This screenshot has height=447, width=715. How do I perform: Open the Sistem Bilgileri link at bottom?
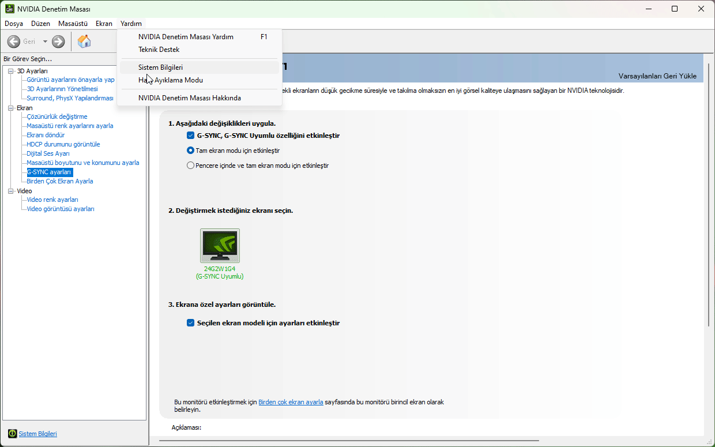pos(38,434)
